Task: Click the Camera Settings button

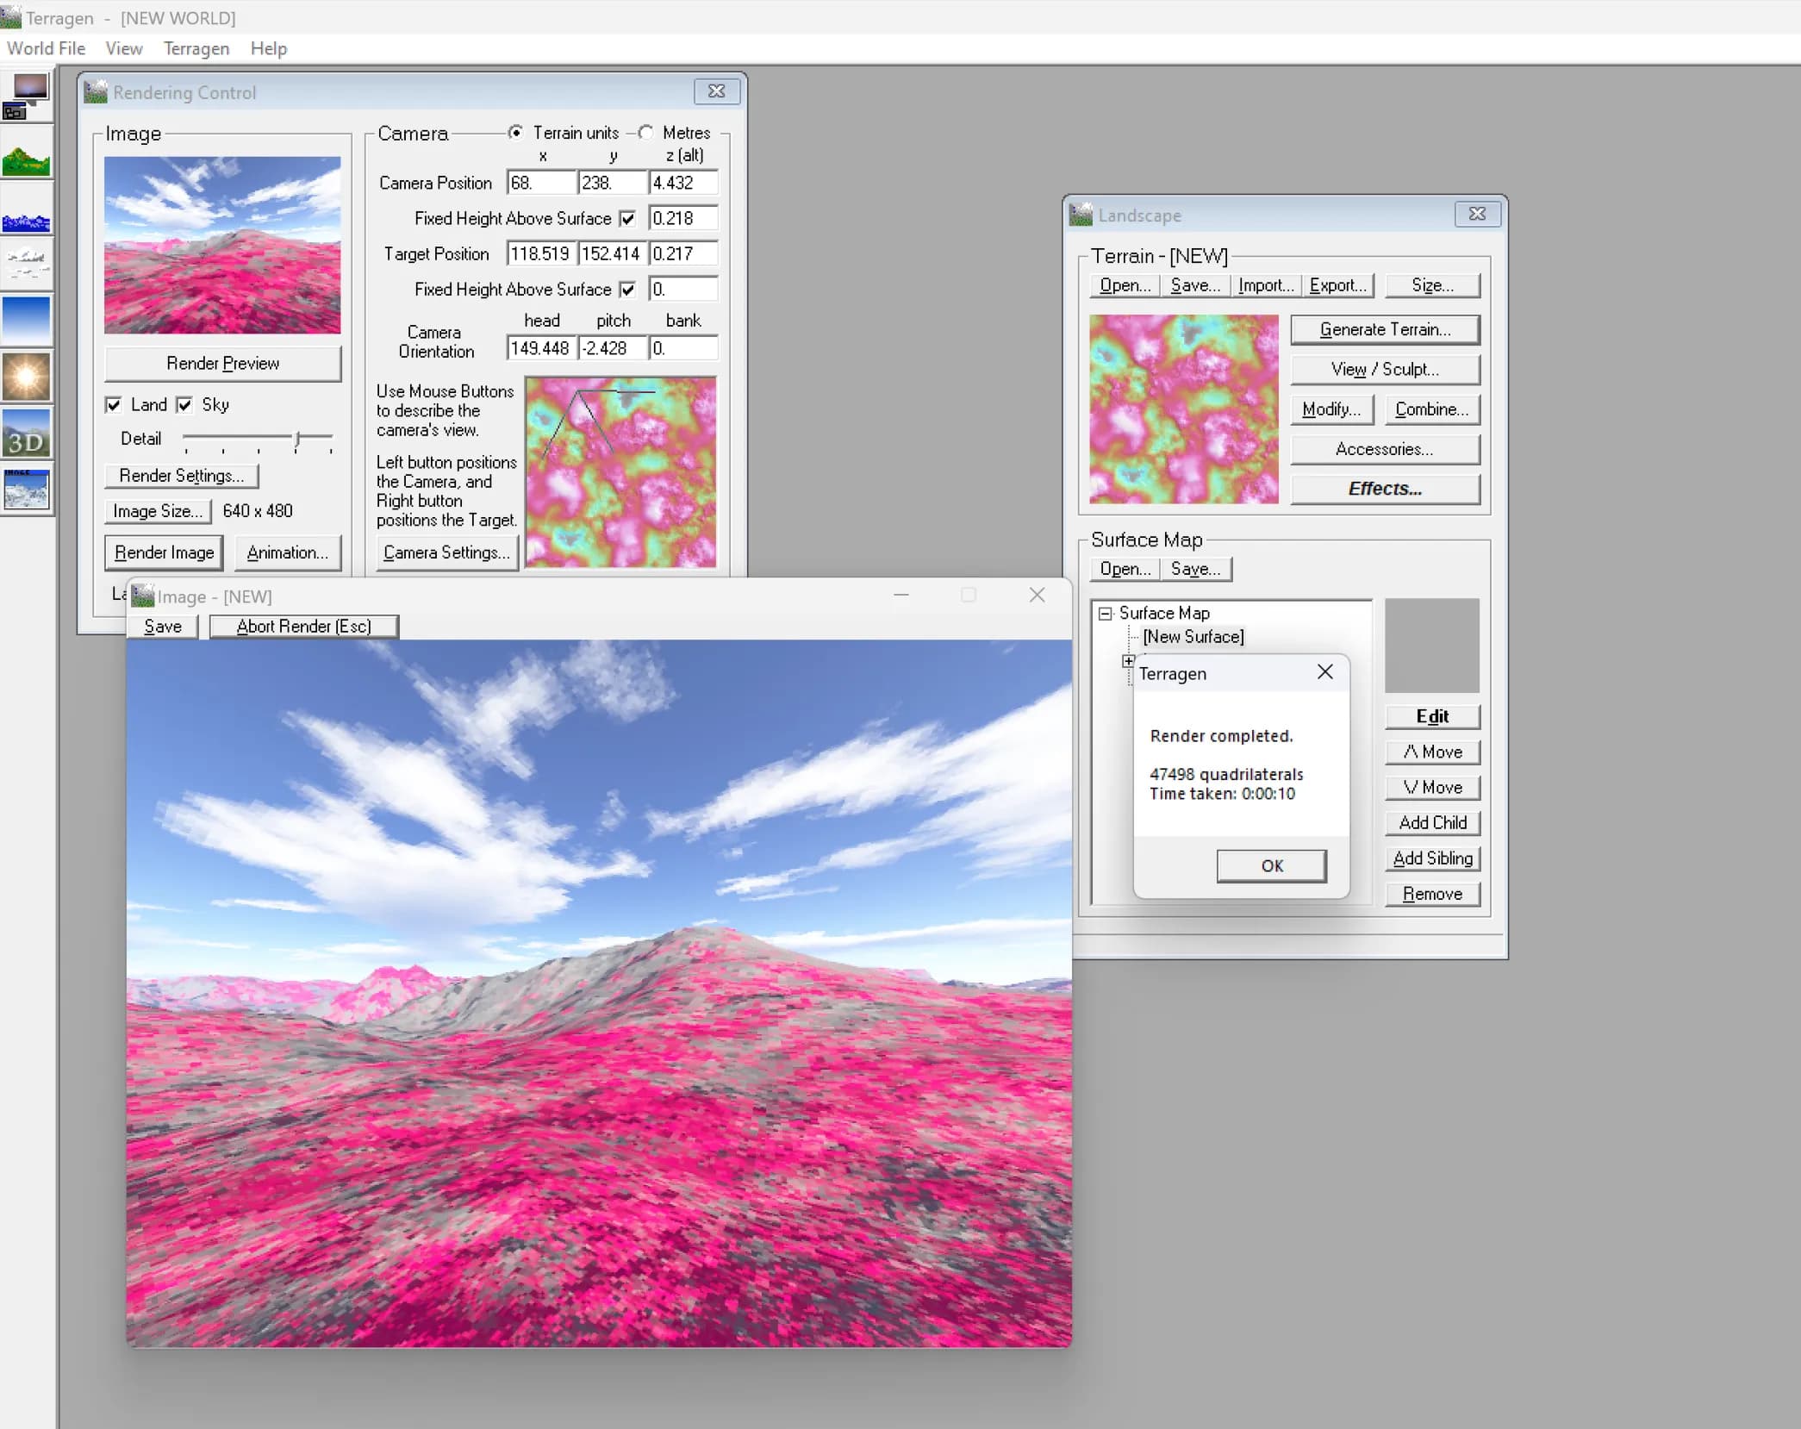Action: click(x=445, y=552)
